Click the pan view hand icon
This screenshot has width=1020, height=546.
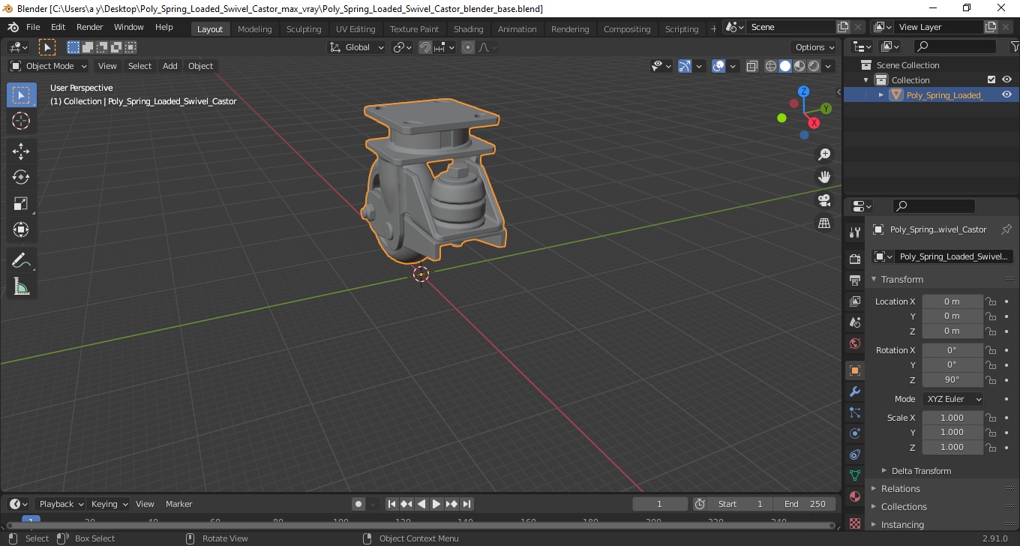(x=824, y=177)
